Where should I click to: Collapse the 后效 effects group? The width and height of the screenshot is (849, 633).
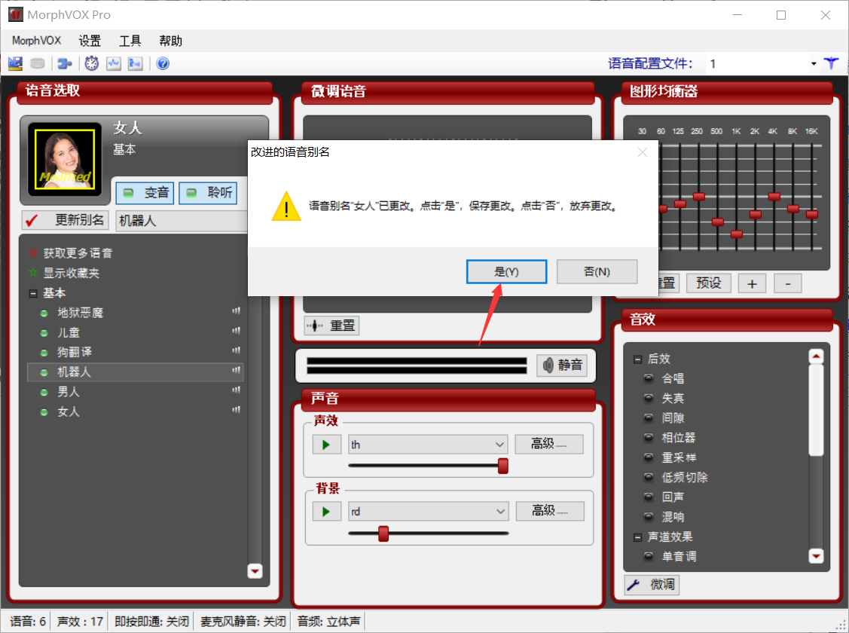point(637,359)
